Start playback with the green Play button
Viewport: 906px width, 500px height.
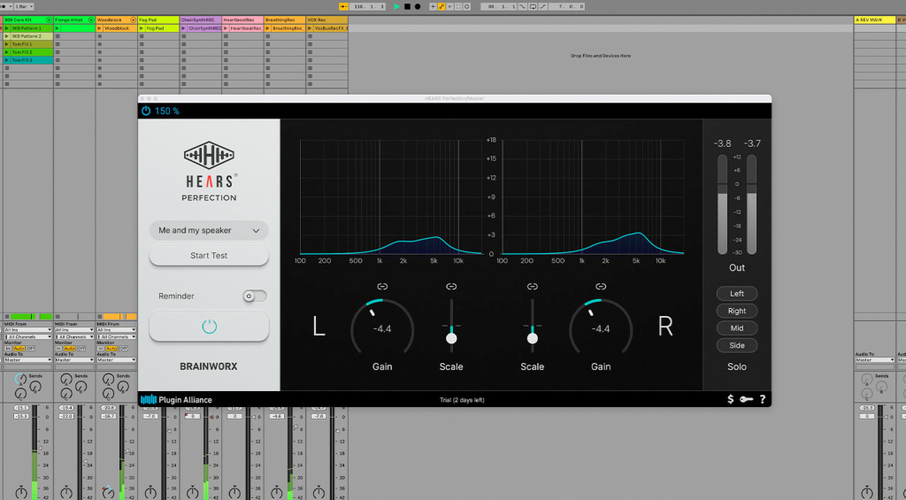click(397, 6)
